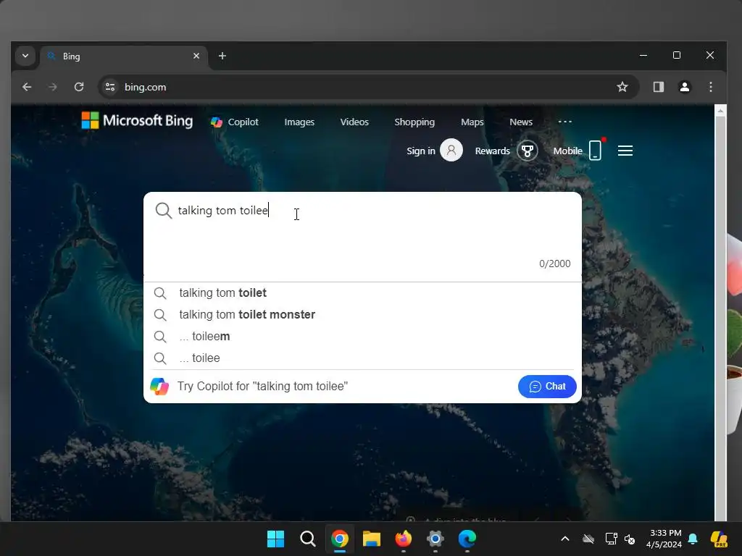Screen dimensions: 742x556
Task: Click the blue Chat button
Action: click(x=547, y=387)
